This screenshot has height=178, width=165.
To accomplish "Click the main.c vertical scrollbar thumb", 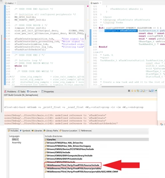I will (85, 36).
